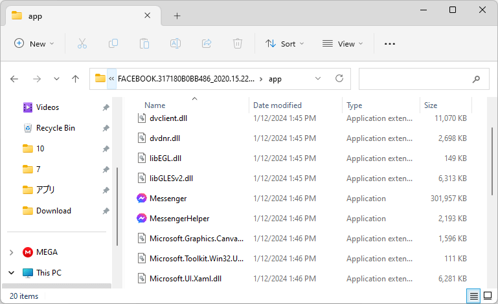Expand breadcrumb arrow before app

[x=261, y=79]
